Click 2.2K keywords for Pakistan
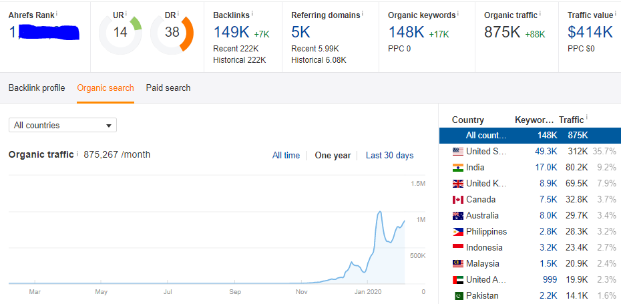 click(548, 296)
